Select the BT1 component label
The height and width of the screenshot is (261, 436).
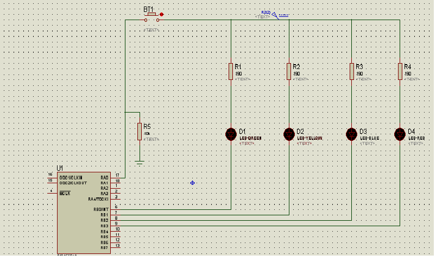click(x=148, y=9)
